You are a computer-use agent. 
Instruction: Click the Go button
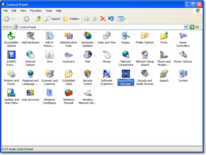point(195,27)
